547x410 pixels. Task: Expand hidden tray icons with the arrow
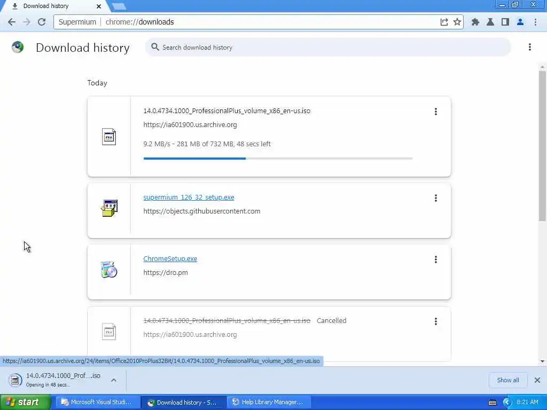(x=506, y=403)
